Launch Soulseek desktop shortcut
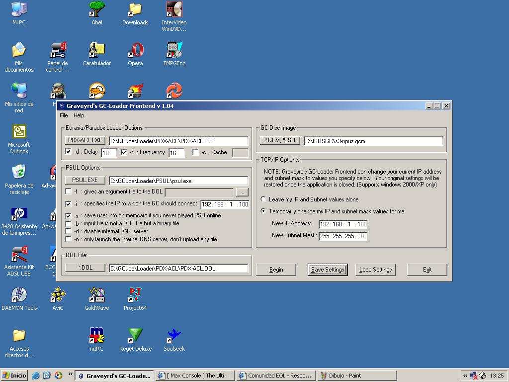509x382 pixels. [x=174, y=339]
